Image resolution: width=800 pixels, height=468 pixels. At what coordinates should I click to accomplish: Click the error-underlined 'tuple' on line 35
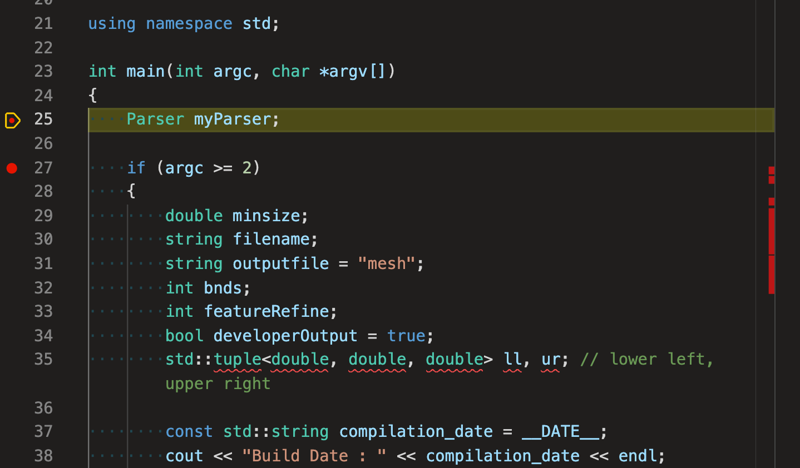(238, 360)
